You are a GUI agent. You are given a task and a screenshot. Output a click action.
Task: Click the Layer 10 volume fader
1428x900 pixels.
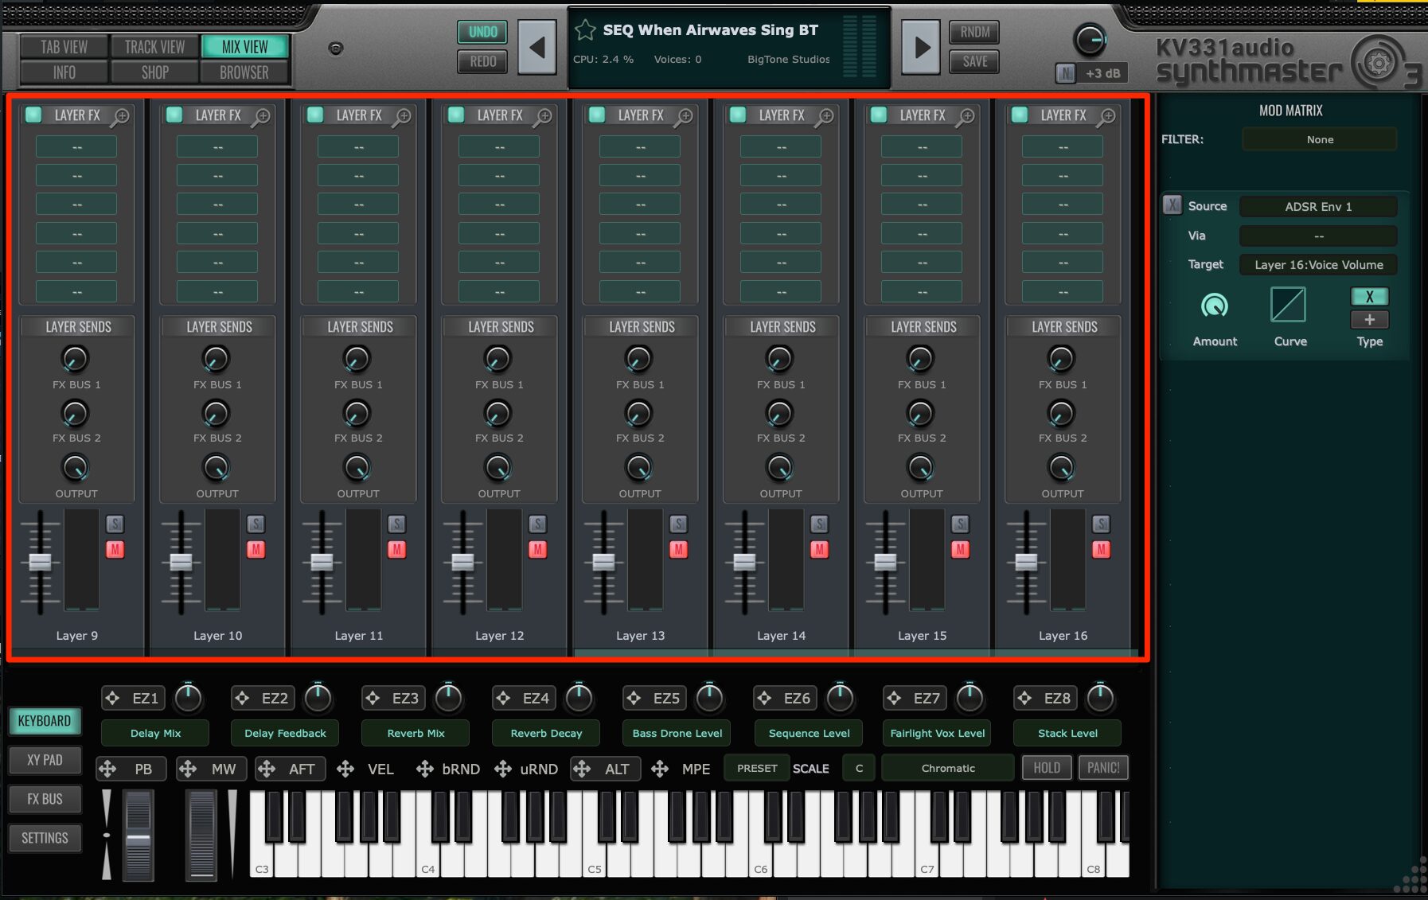coord(181,562)
